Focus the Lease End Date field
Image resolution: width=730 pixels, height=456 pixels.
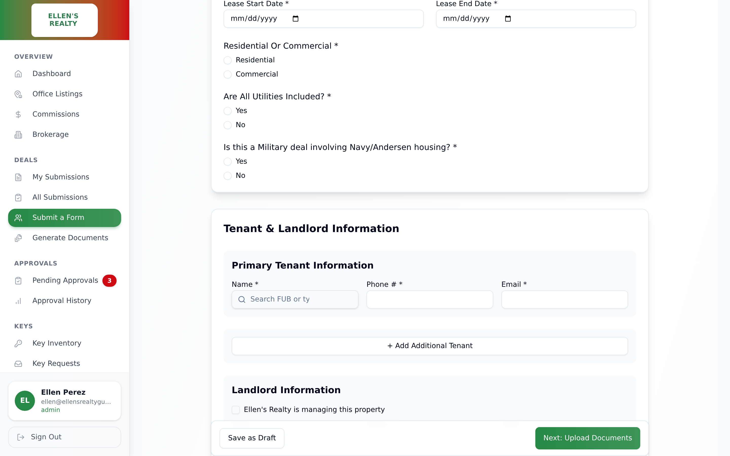(536, 19)
